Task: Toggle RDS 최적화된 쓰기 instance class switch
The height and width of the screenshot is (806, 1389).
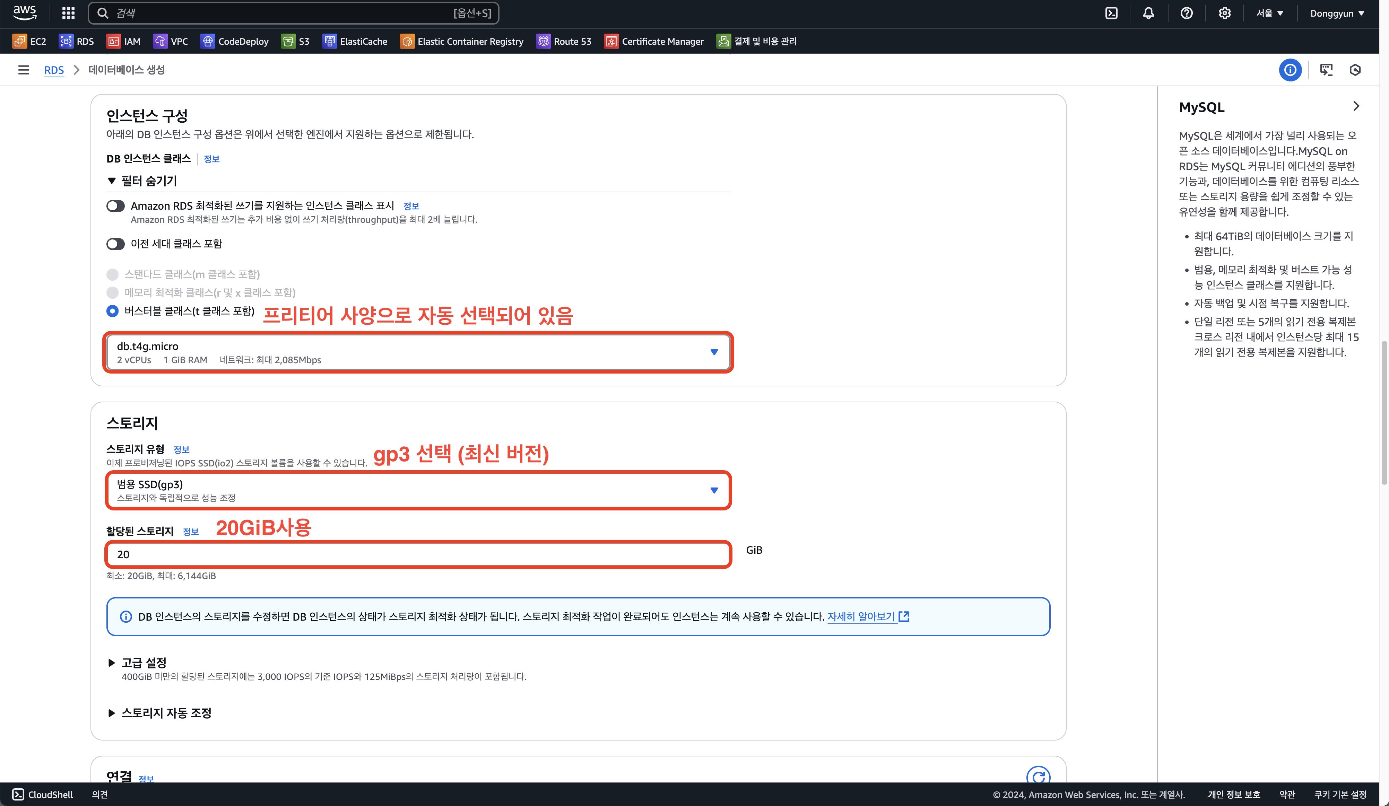Action: tap(115, 206)
